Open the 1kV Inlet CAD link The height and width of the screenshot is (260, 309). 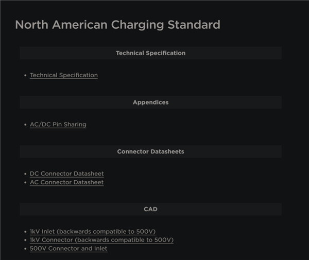(92, 232)
